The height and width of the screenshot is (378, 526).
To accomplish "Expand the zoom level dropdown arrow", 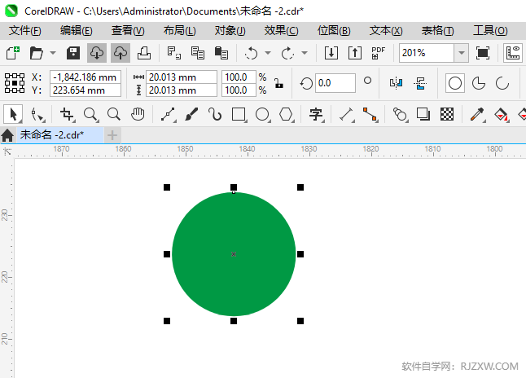I will tap(462, 53).
